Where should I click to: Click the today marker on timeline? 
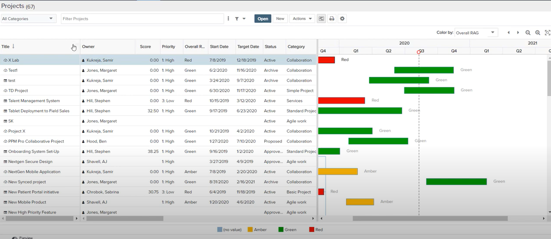pos(419,52)
